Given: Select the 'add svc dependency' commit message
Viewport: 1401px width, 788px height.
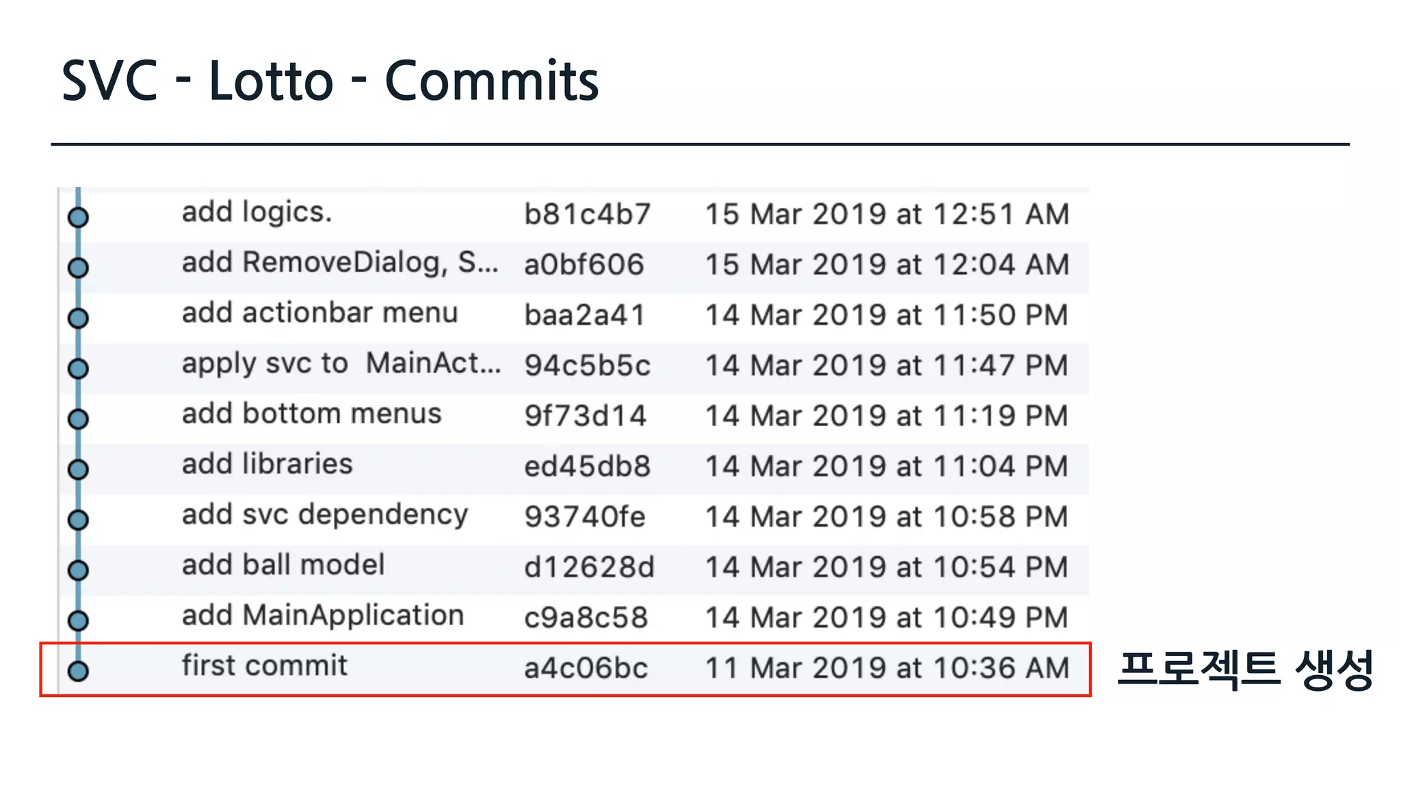Looking at the screenshot, I should pos(325,515).
